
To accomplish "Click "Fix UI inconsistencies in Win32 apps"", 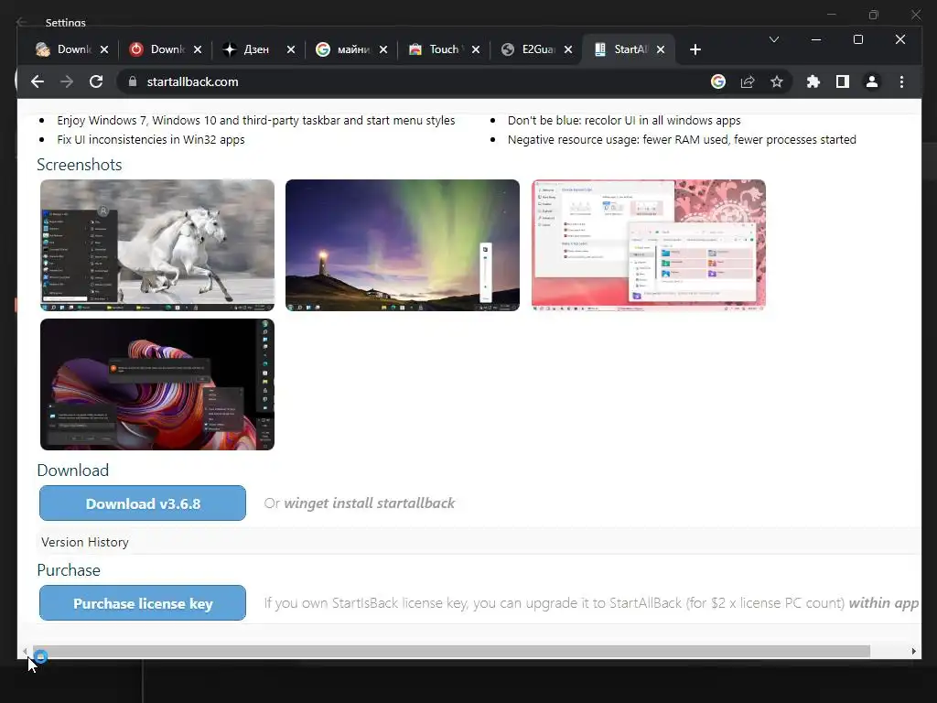I will click(x=151, y=139).
